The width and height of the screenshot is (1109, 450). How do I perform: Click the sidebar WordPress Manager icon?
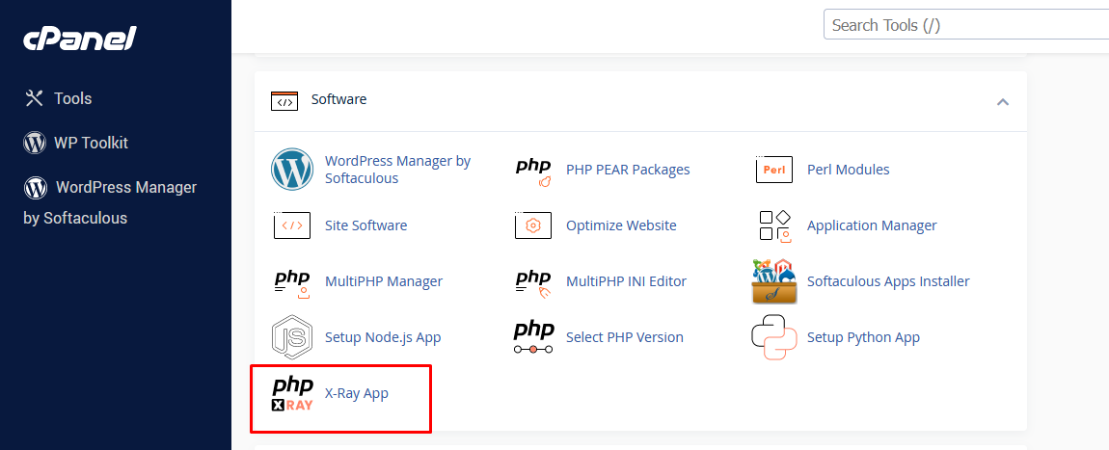pos(36,187)
